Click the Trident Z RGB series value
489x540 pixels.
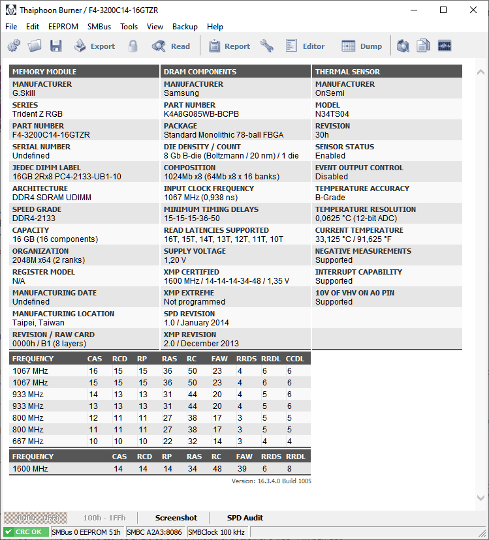point(37,114)
